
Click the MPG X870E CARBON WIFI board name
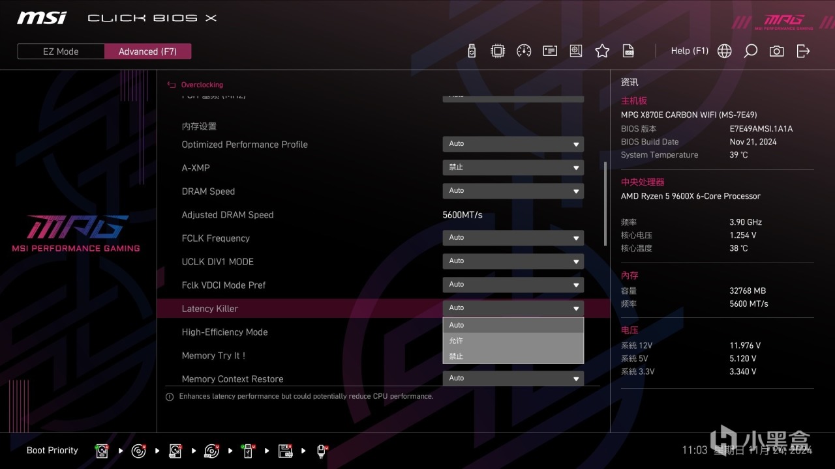689,115
